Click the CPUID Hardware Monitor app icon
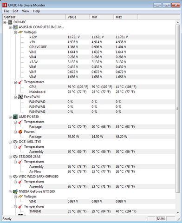182x223 pixels. (5, 5)
